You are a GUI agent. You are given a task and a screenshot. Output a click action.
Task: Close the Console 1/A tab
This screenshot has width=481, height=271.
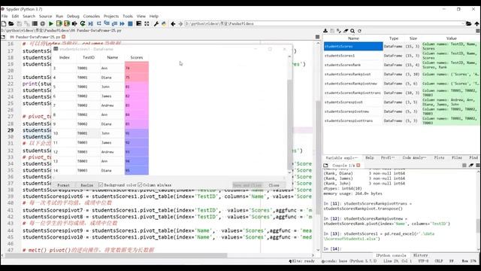click(x=358, y=166)
